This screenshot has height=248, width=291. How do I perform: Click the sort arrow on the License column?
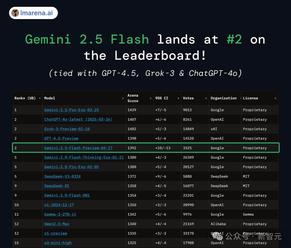(x=275, y=98)
